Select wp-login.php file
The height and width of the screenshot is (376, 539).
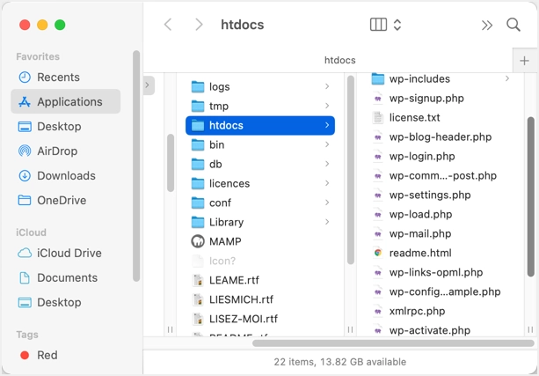[x=421, y=156]
